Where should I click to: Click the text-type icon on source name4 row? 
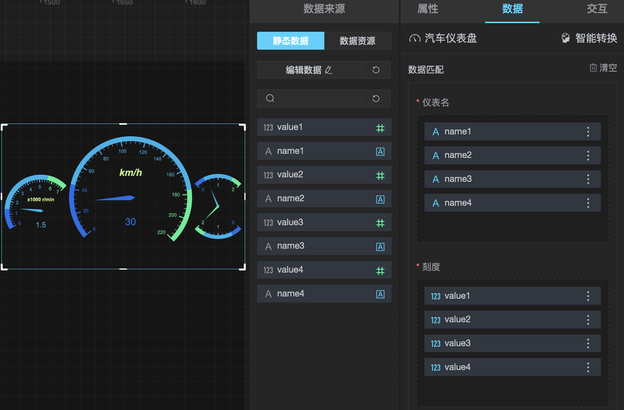click(380, 294)
